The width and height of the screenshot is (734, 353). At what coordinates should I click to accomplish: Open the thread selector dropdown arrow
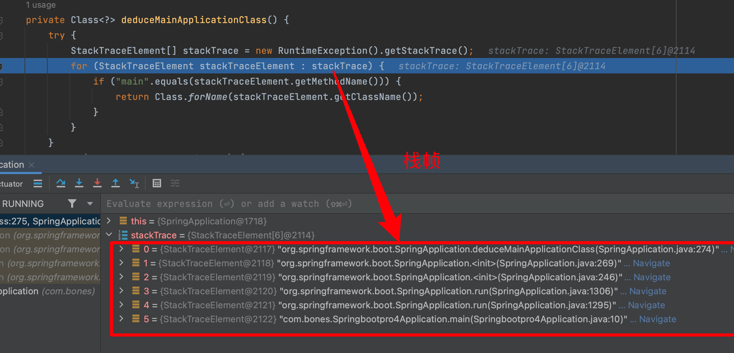click(x=90, y=204)
